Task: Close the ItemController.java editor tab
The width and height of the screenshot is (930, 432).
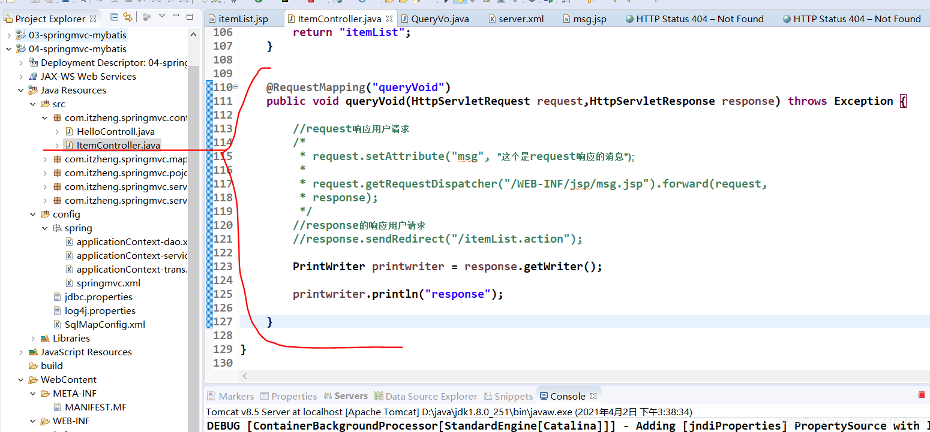Action: 389,19
